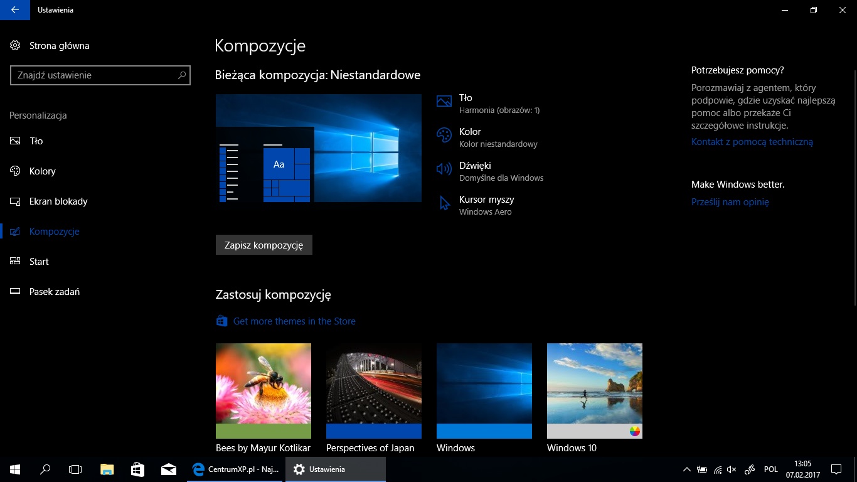Open Mail app from taskbar
Image resolution: width=857 pixels, height=482 pixels.
click(168, 469)
